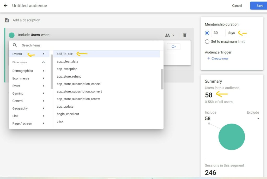Click the description document icon
The image size is (267, 179).
(x=7, y=20)
